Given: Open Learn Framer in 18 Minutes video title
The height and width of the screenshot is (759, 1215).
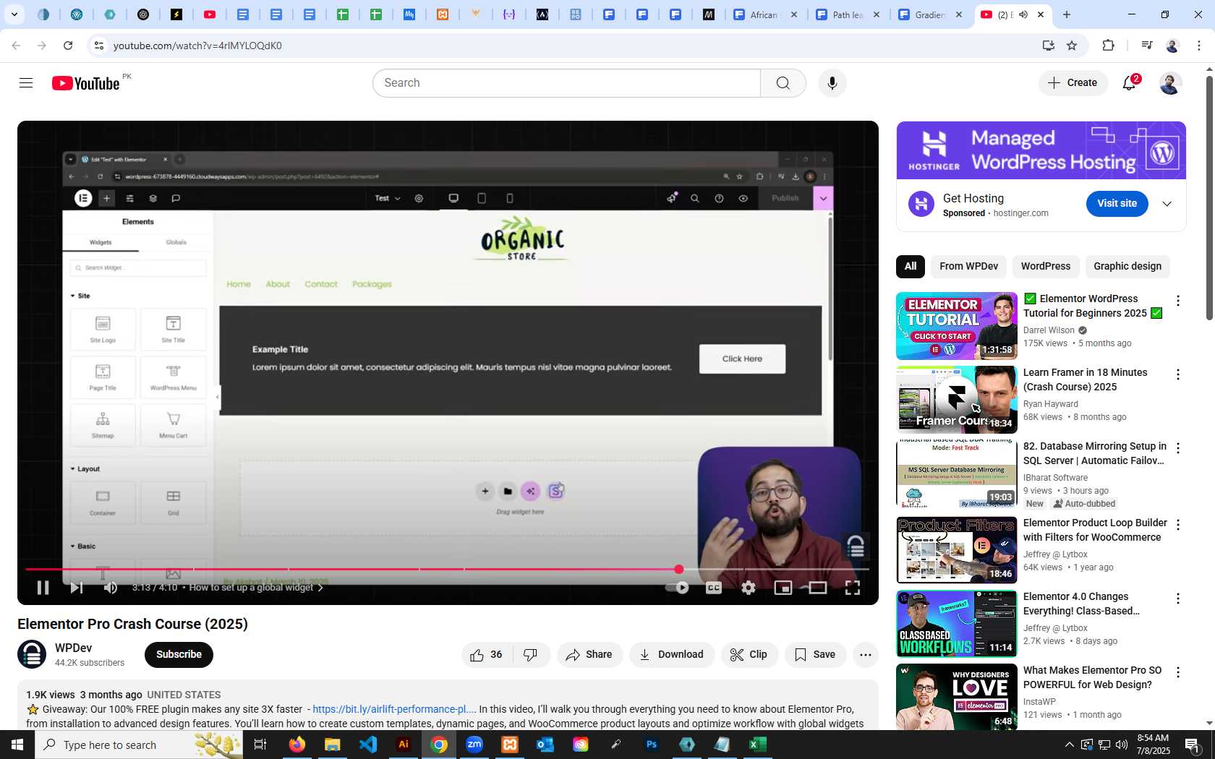Looking at the screenshot, I should click(1085, 379).
